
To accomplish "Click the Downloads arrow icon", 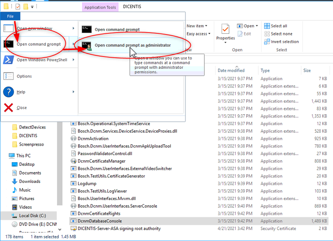I will 15,181.
